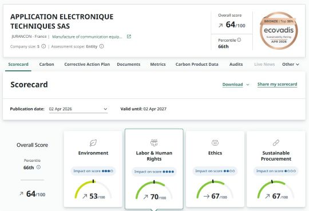Screen dimensions: 309x211
Task: Click the Labor & Human Rights 70/100 gauge
Action: tap(154, 190)
